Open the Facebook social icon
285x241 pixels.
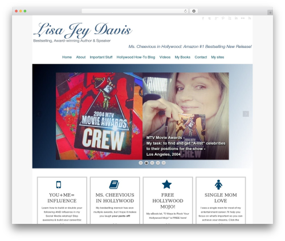203,18
